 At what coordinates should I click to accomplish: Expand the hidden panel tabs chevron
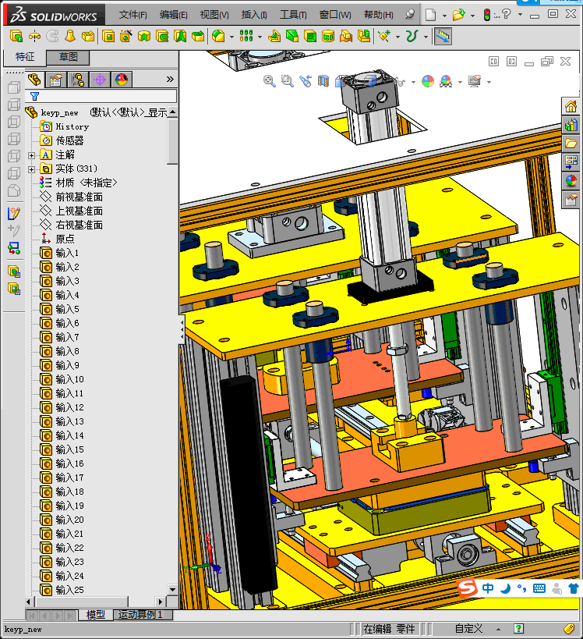pyautogui.click(x=170, y=79)
